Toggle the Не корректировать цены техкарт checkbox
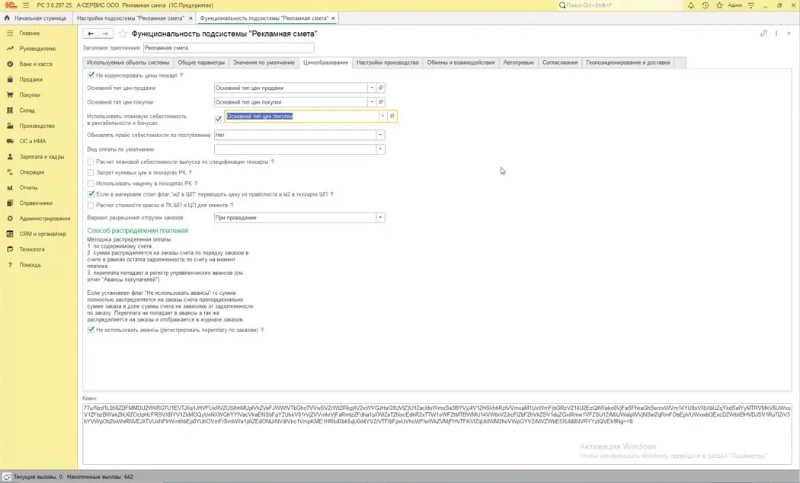Viewport: 800px width, 483px height. tap(91, 75)
